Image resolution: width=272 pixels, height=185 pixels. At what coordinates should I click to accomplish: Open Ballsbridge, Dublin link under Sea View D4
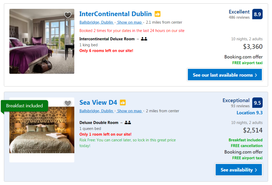(x=96, y=111)
